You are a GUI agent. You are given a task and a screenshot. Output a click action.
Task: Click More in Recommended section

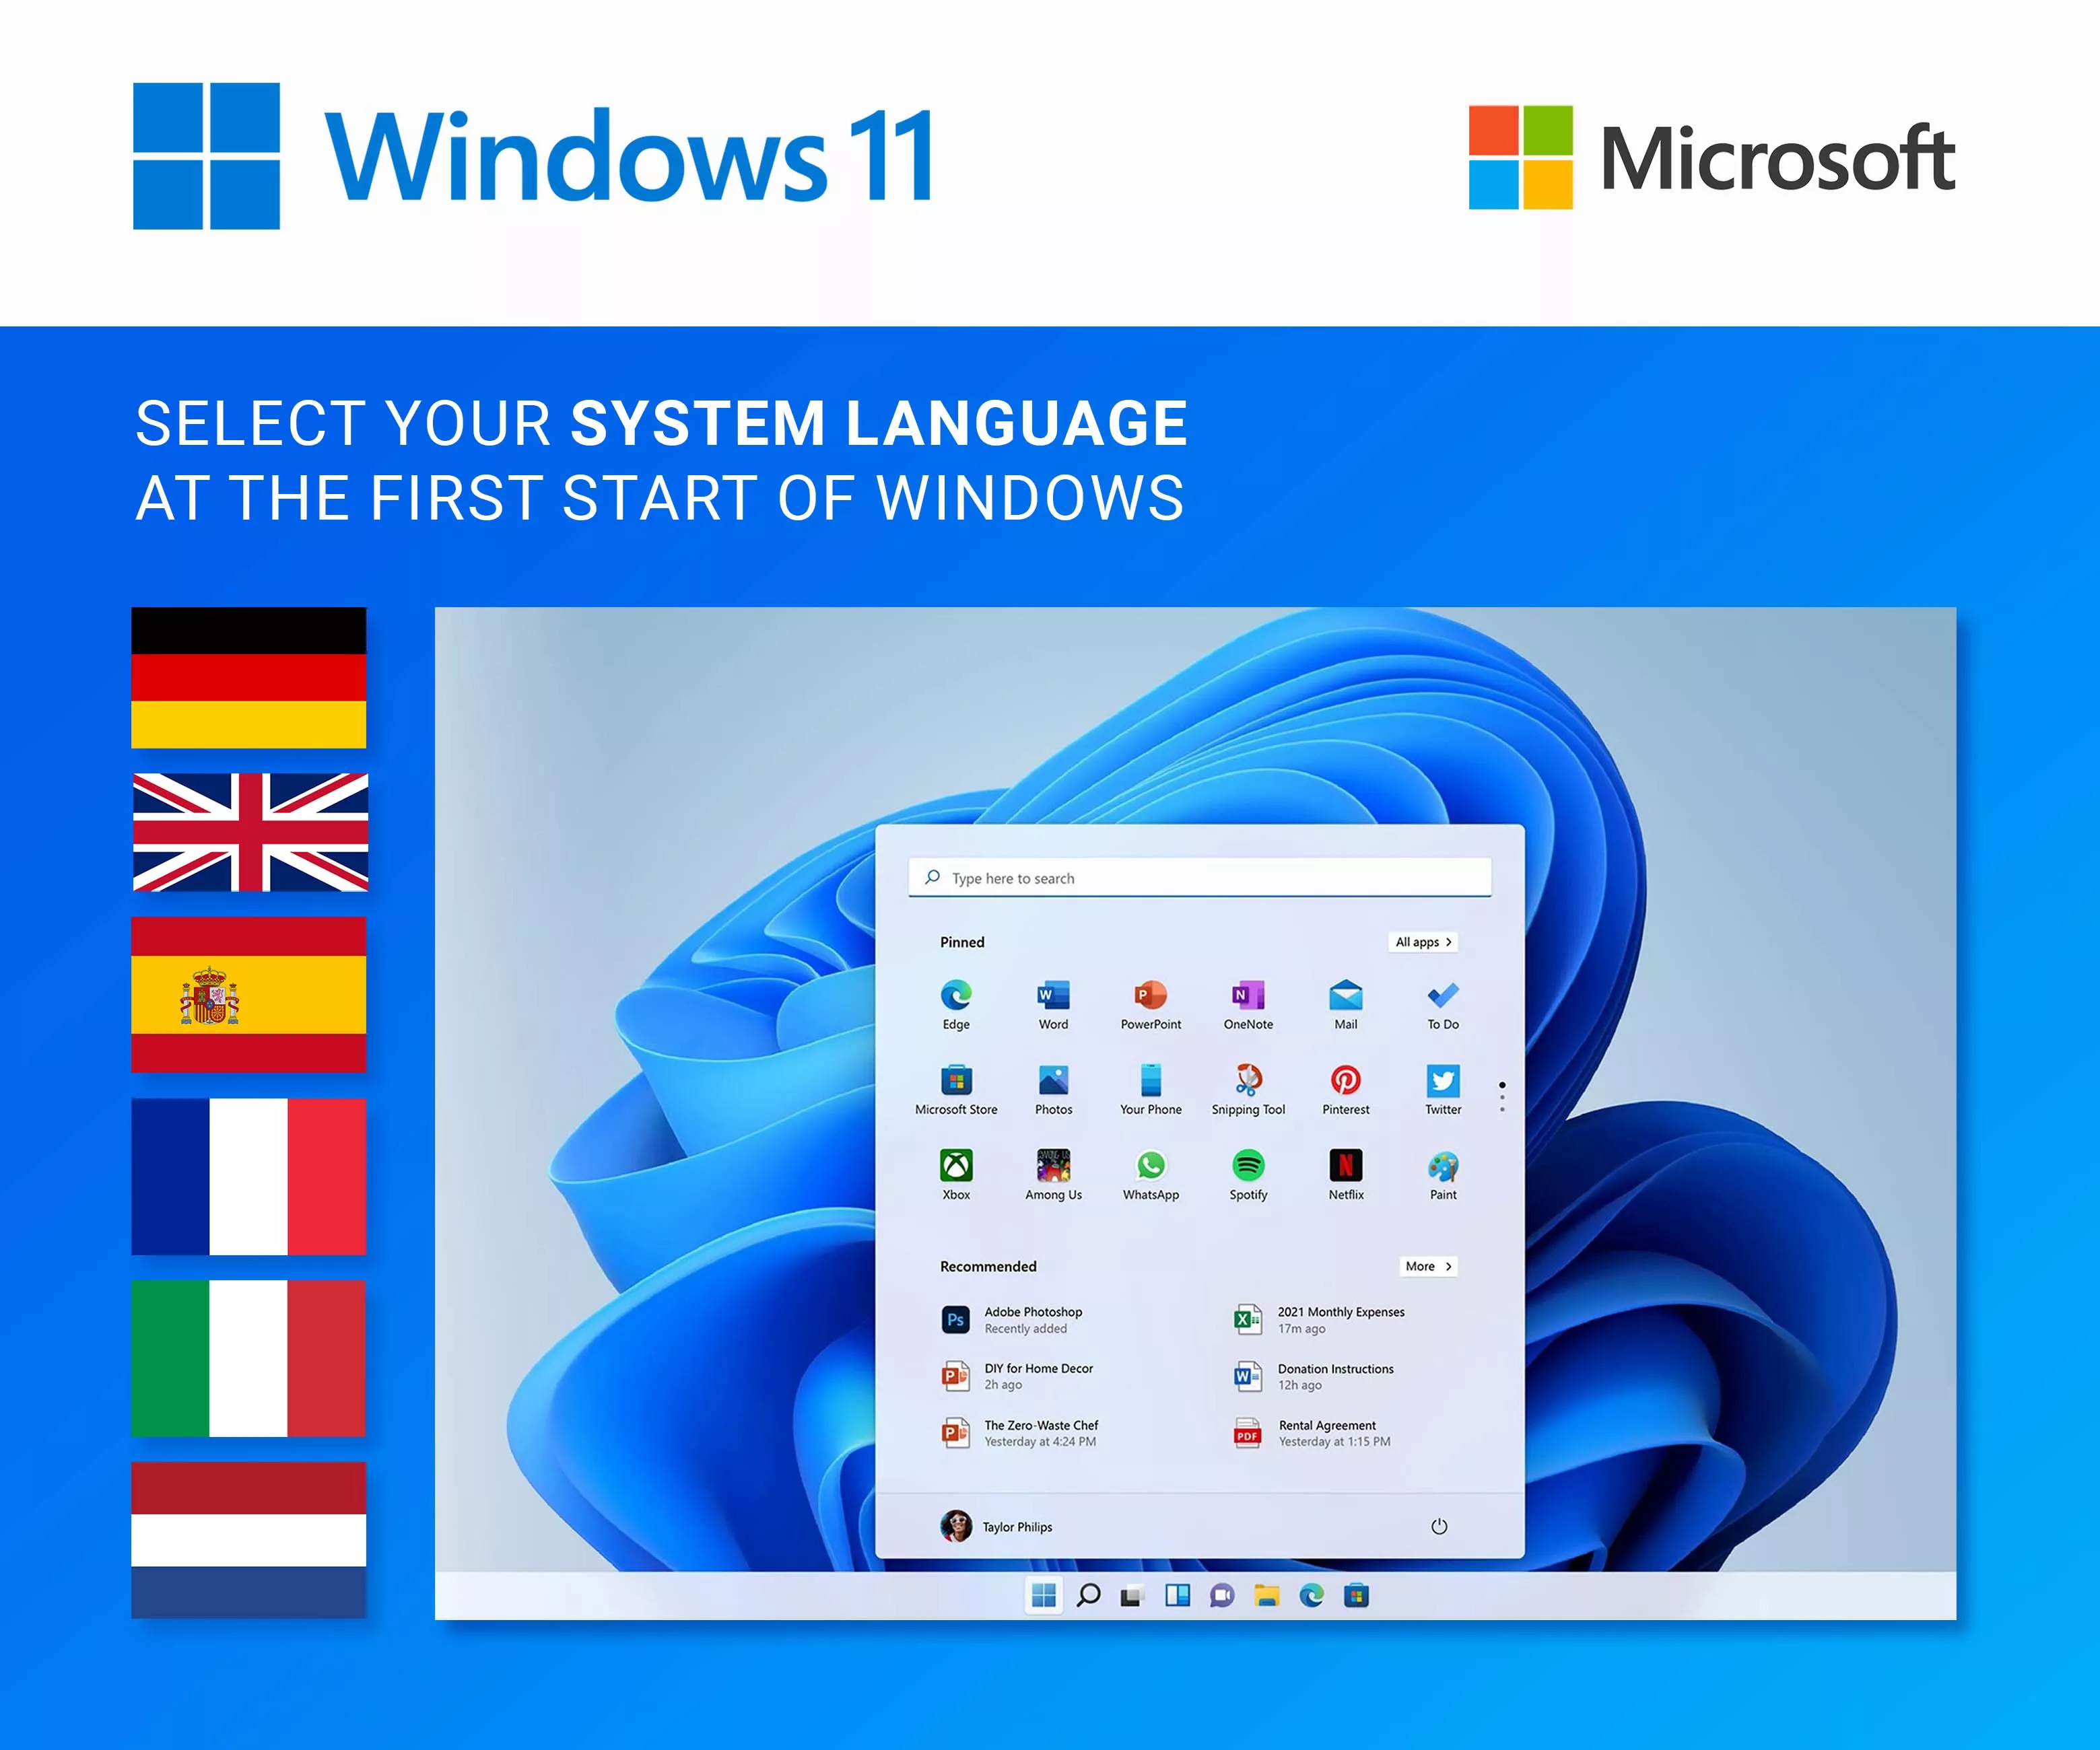coord(1430,1263)
